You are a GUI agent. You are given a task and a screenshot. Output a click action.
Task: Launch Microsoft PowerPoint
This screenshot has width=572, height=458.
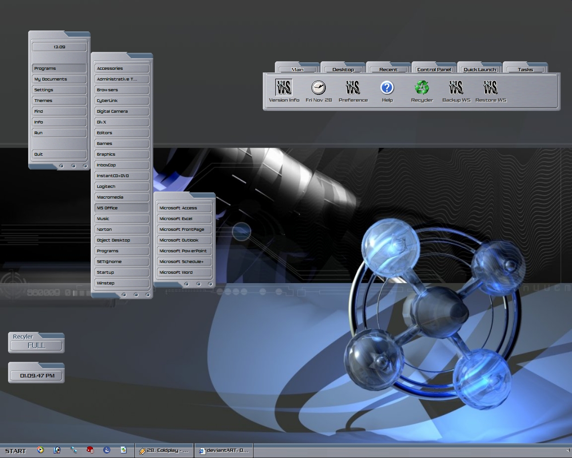pos(185,251)
